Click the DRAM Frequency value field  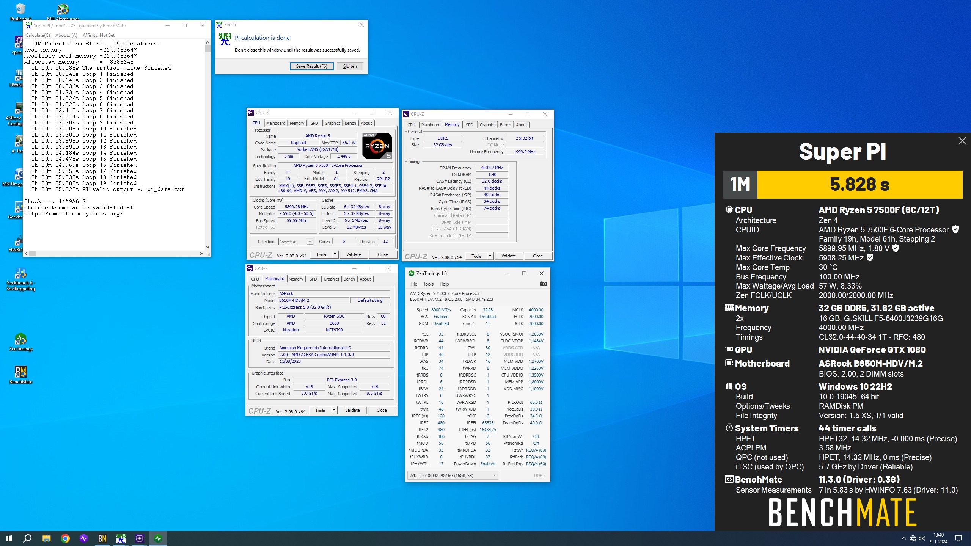(x=492, y=168)
